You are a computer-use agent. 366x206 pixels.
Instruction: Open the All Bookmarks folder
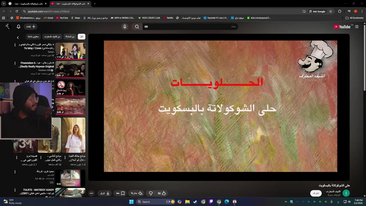click(x=355, y=18)
